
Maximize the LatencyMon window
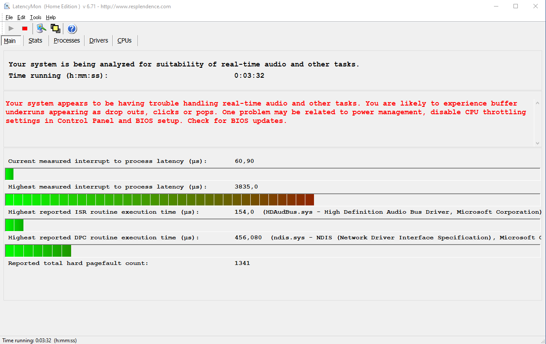tap(516, 7)
